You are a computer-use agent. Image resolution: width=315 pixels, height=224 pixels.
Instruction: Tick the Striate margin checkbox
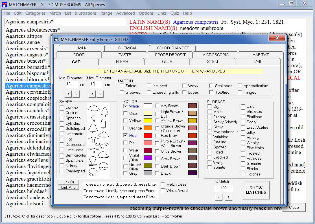tap(122, 86)
